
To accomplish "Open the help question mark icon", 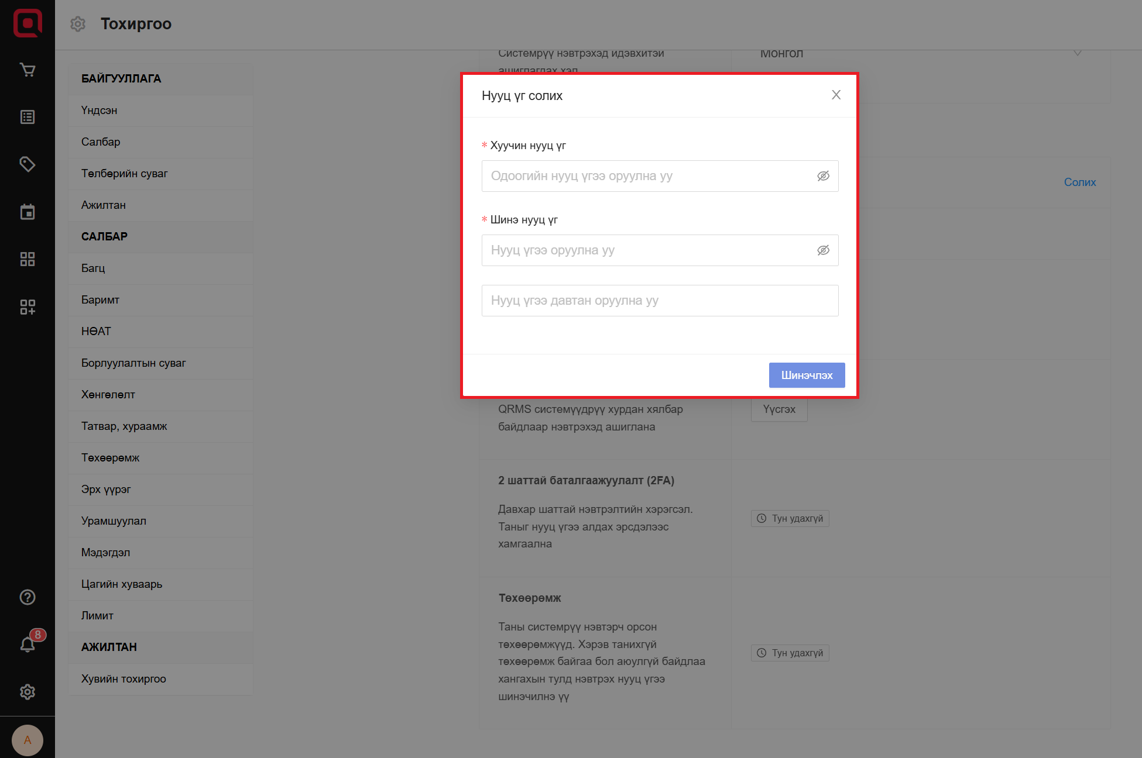I will [x=28, y=597].
